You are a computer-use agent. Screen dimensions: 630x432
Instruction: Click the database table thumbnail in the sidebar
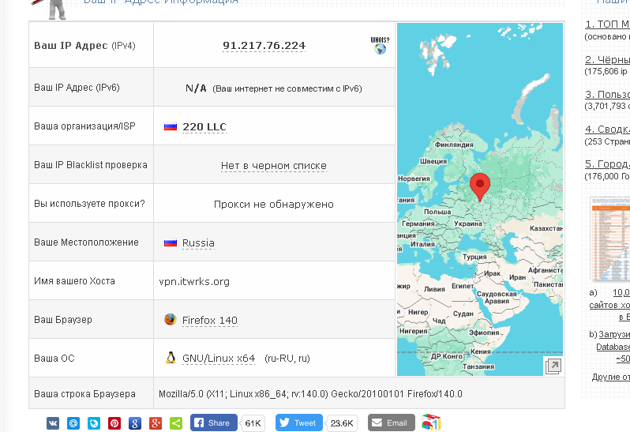coord(609,239)
